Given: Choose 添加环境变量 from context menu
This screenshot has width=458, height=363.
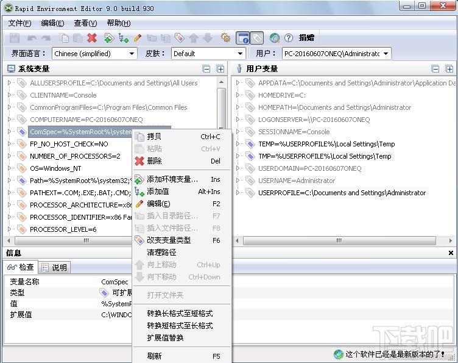Looking at the screenshot, I should pos(181,179).
